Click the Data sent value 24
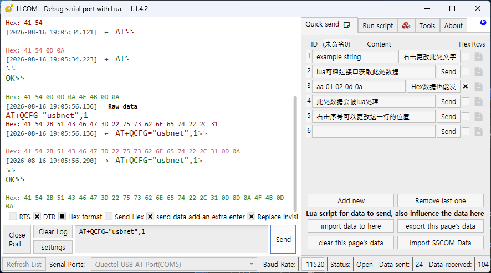This screenshot has height=273, width=491. (x=419, y=265)
